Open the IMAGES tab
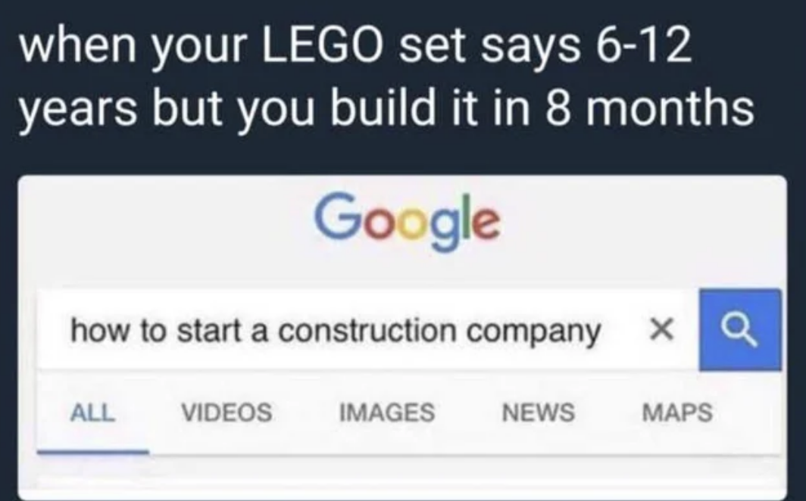The width and height of the screenshot is (806, 501). [x=388, y=412]
